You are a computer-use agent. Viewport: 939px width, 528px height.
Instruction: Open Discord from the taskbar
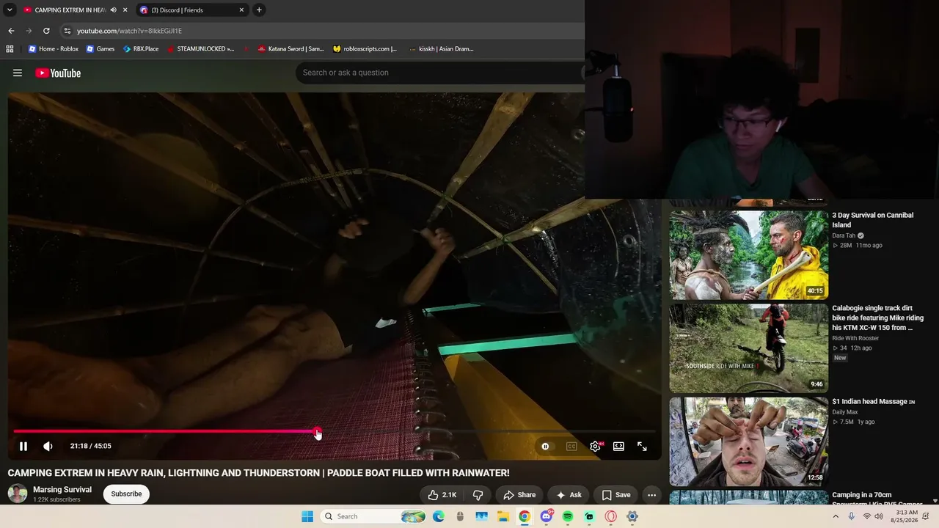pos(547,516)
